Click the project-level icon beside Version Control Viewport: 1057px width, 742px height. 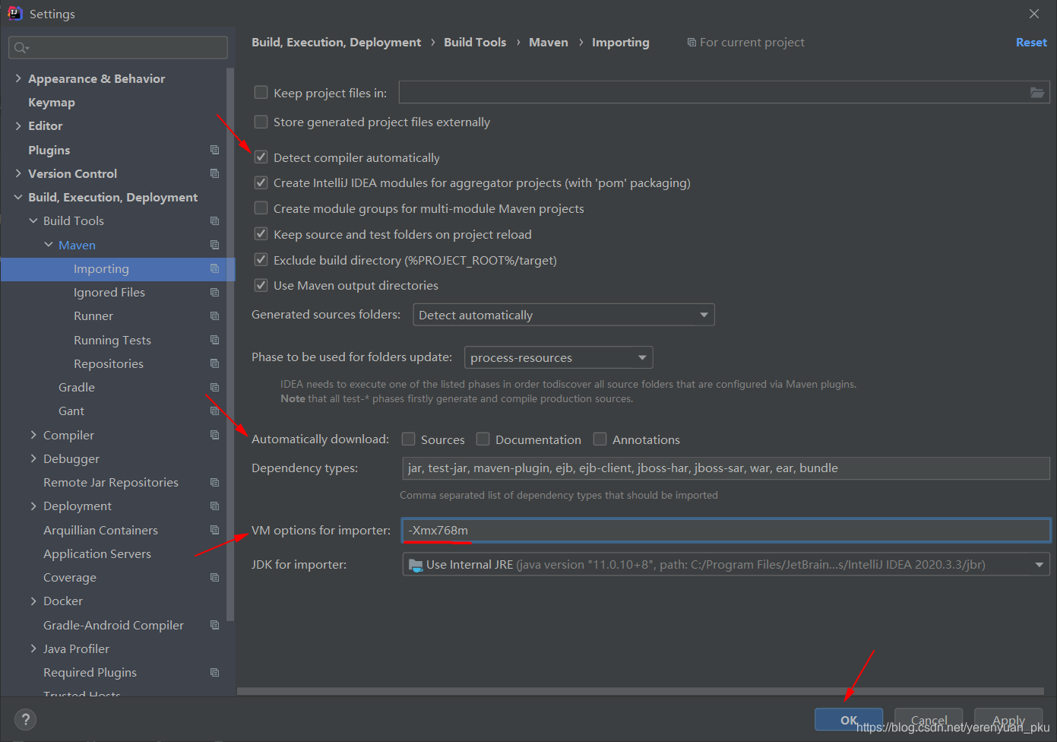pos(214,173)
